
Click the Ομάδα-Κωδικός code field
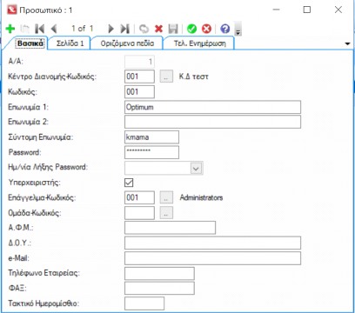pos(139,213)
